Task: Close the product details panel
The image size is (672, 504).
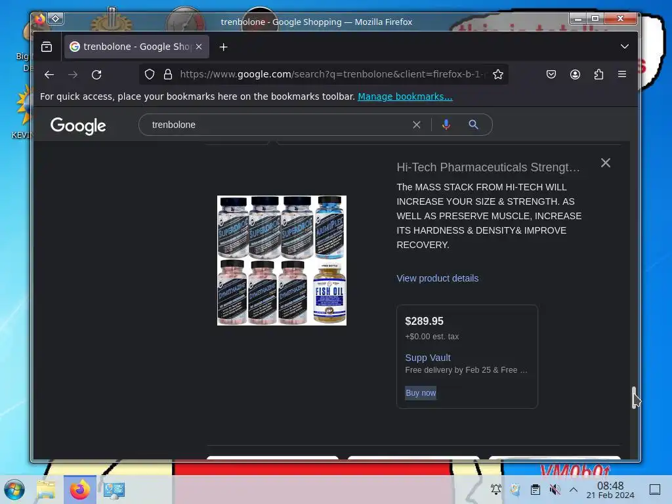Action: click(605, 163)
